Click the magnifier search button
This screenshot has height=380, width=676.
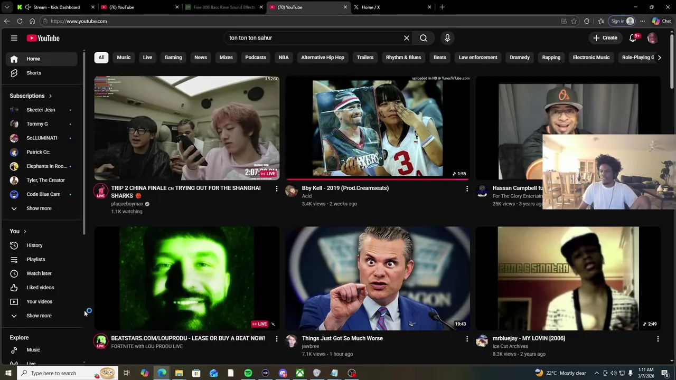424,38
